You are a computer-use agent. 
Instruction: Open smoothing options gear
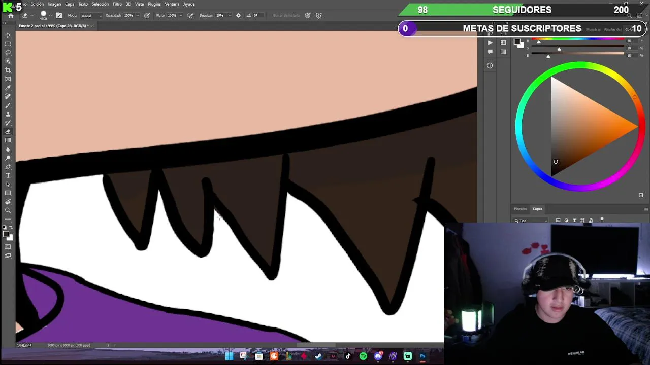point(239,15)
